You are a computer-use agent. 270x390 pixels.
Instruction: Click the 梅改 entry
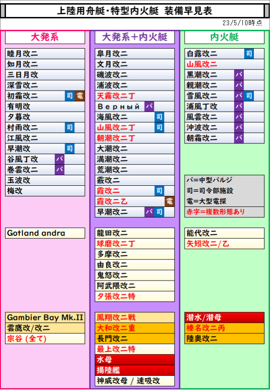coord(45,191)
